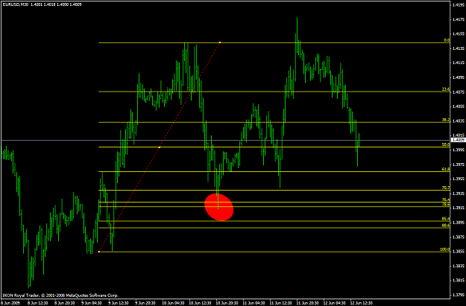Select the 23.6 Fibonacci level label

(x=446, y=89)
